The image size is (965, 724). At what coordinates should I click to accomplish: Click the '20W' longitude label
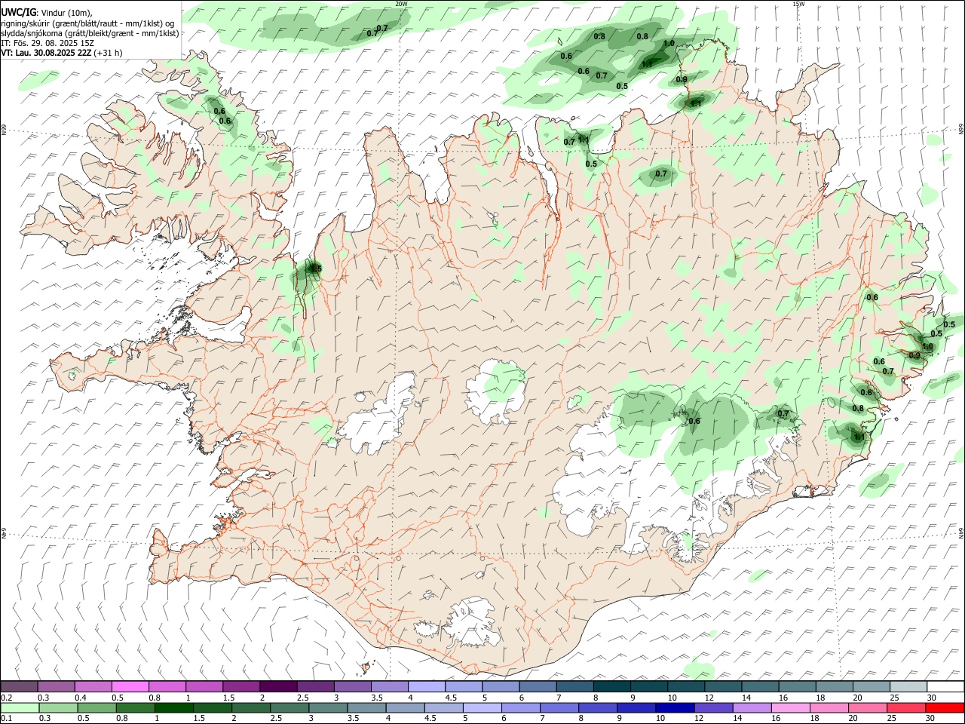pos(401,4)
